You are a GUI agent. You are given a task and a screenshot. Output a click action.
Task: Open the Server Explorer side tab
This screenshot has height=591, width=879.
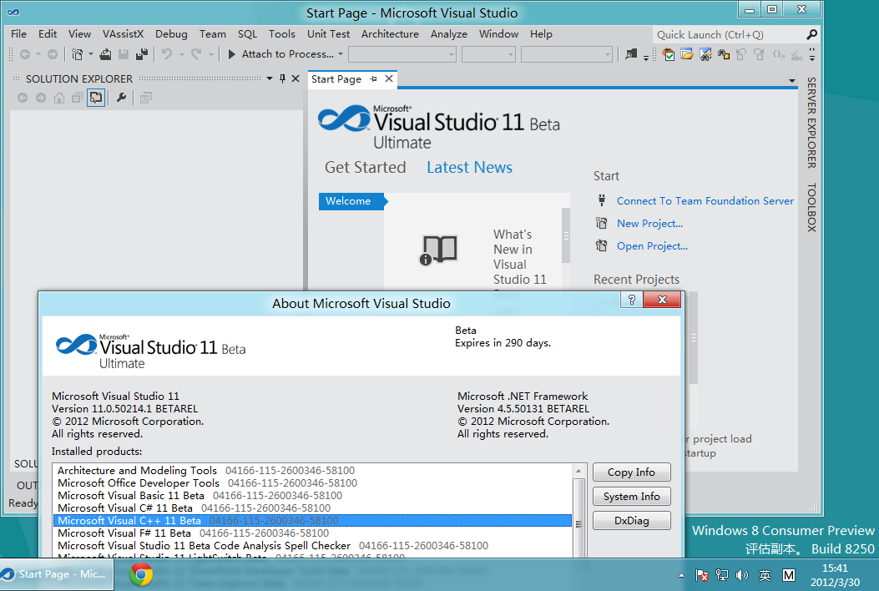(811, 123)
